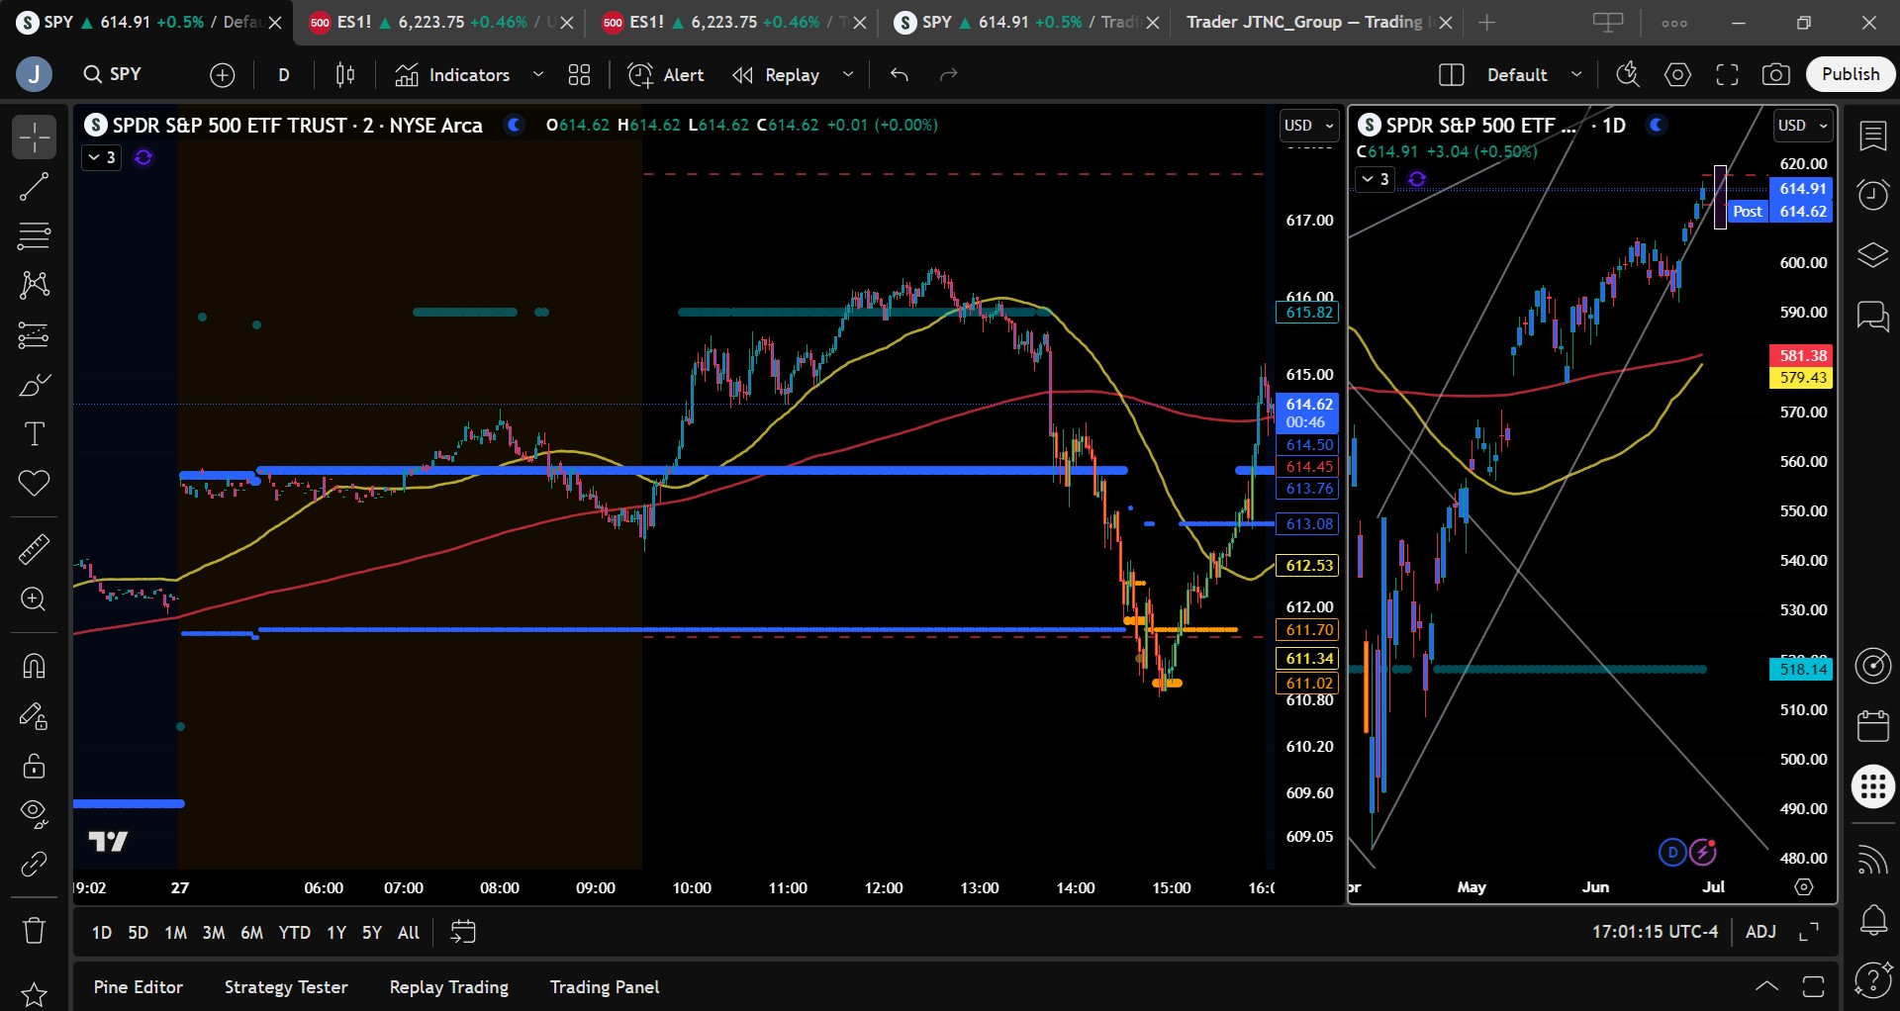
Task: Select the USD currency dropdown on left chart
Action: (x=1308, y=126)
